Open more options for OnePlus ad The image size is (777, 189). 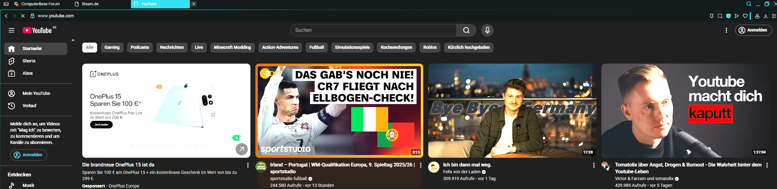(x=248, y=165)
